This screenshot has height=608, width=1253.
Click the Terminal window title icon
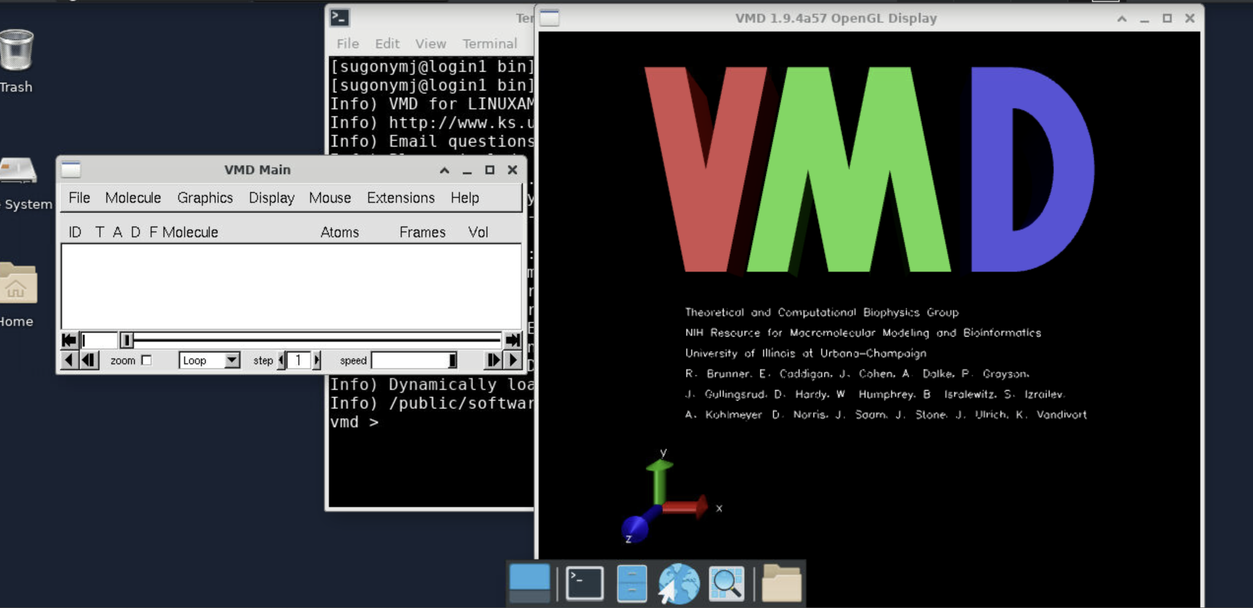pos(340,18)
